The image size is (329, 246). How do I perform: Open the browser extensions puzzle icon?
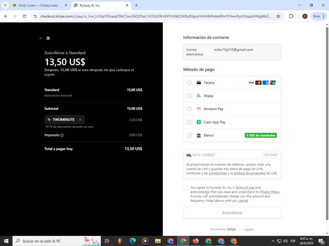tap(291, 16)
